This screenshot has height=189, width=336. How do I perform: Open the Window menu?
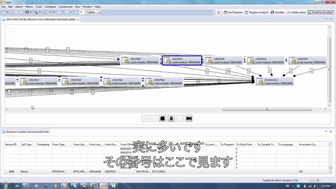pos(87,7)
